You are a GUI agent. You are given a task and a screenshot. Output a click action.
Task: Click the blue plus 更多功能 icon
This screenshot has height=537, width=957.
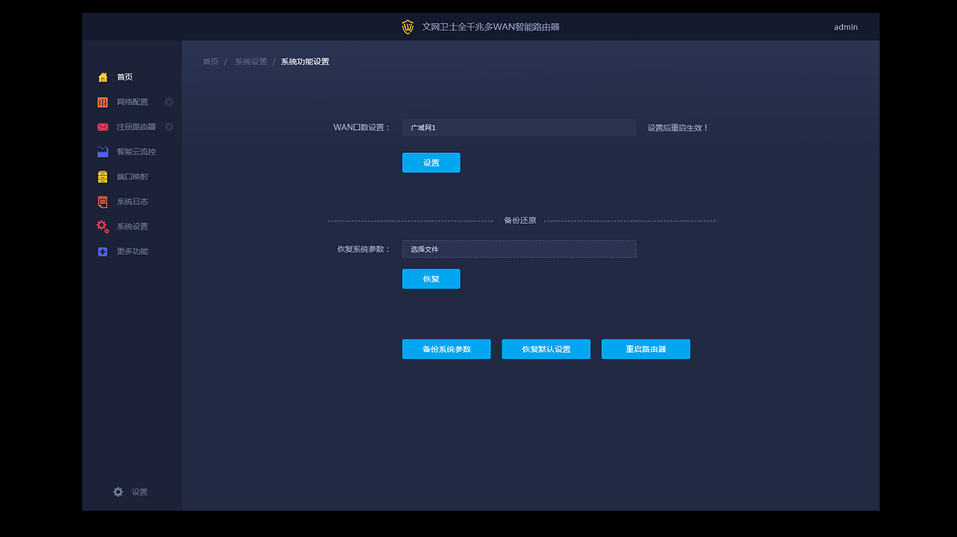(103, 252)
